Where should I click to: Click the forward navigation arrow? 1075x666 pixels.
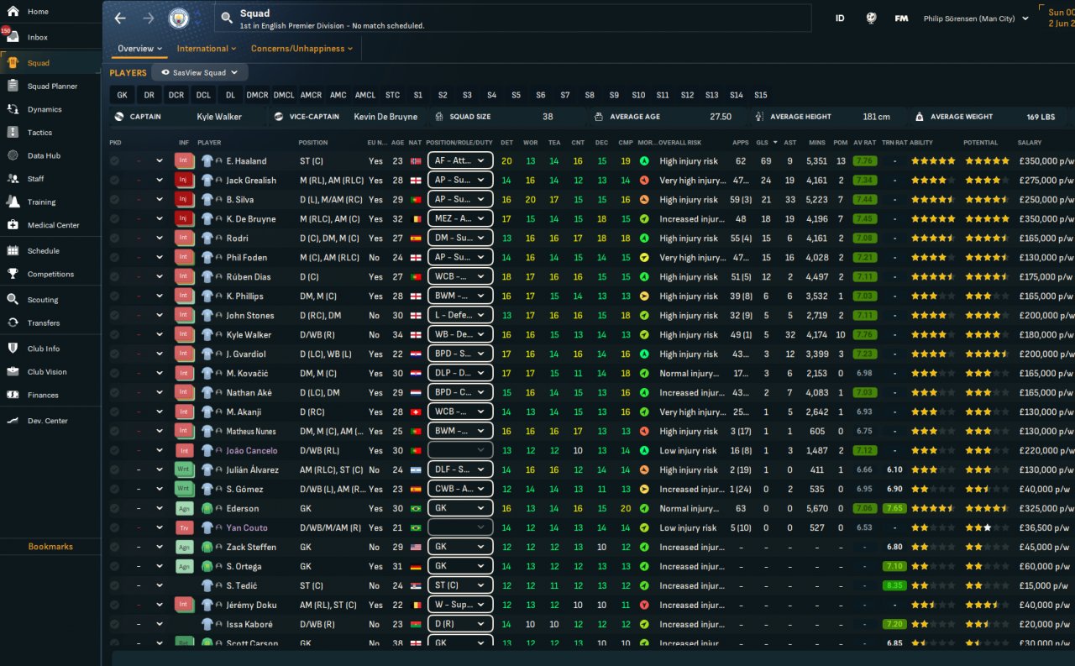pos(149,18)
